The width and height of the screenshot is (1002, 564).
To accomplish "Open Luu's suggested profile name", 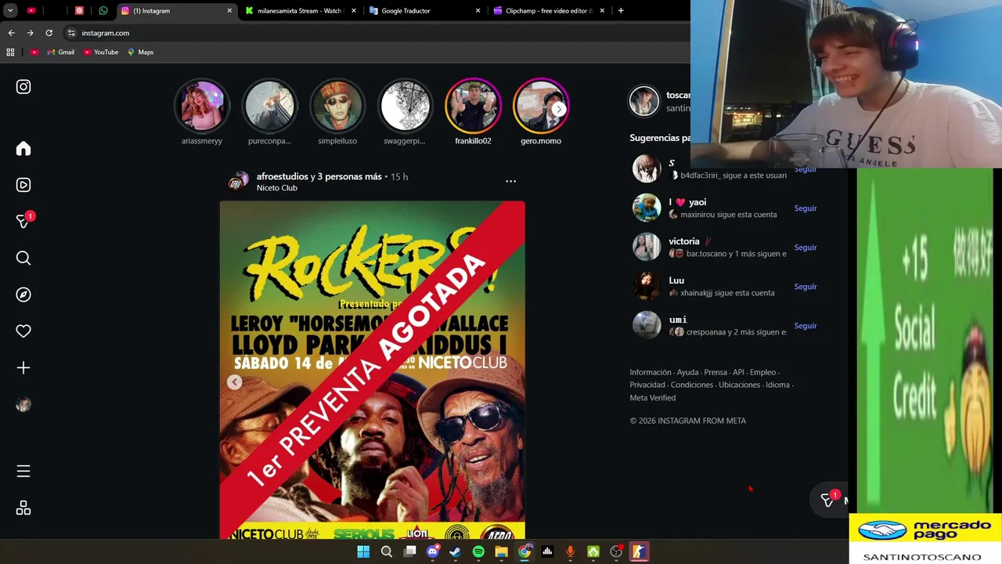I will [676, 280].
